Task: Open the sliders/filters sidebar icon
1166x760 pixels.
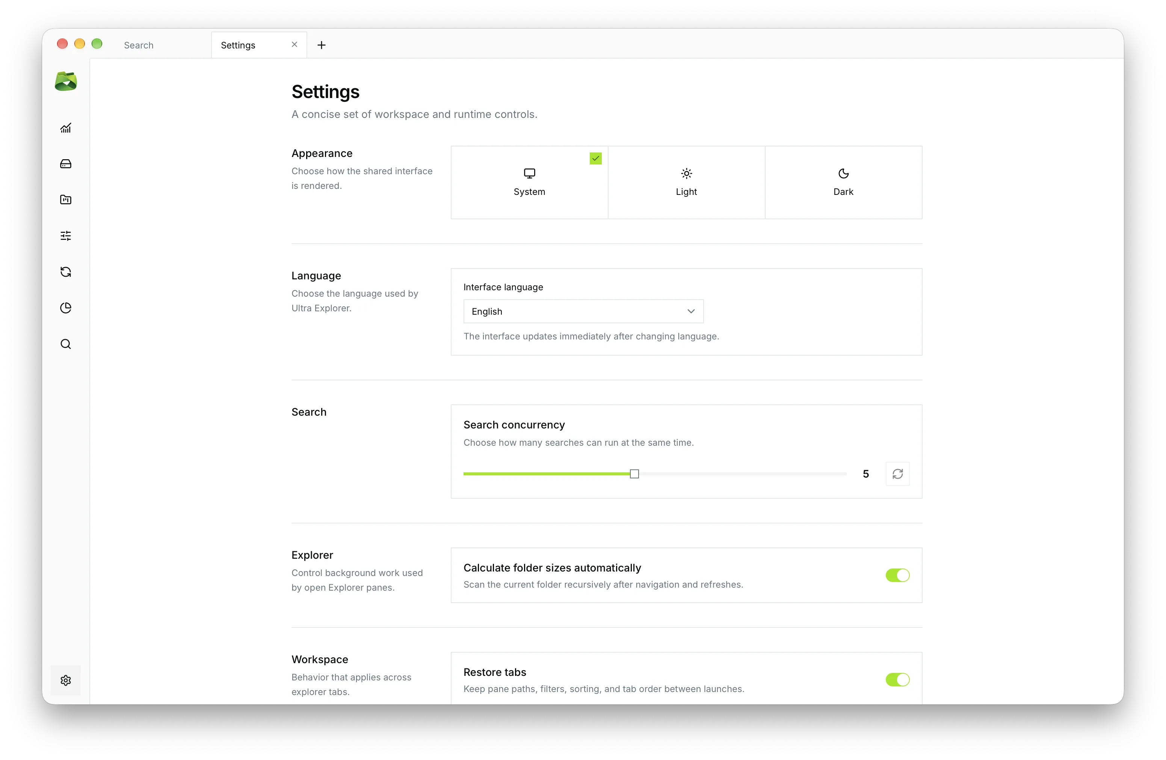Action: tap(66, 235)
